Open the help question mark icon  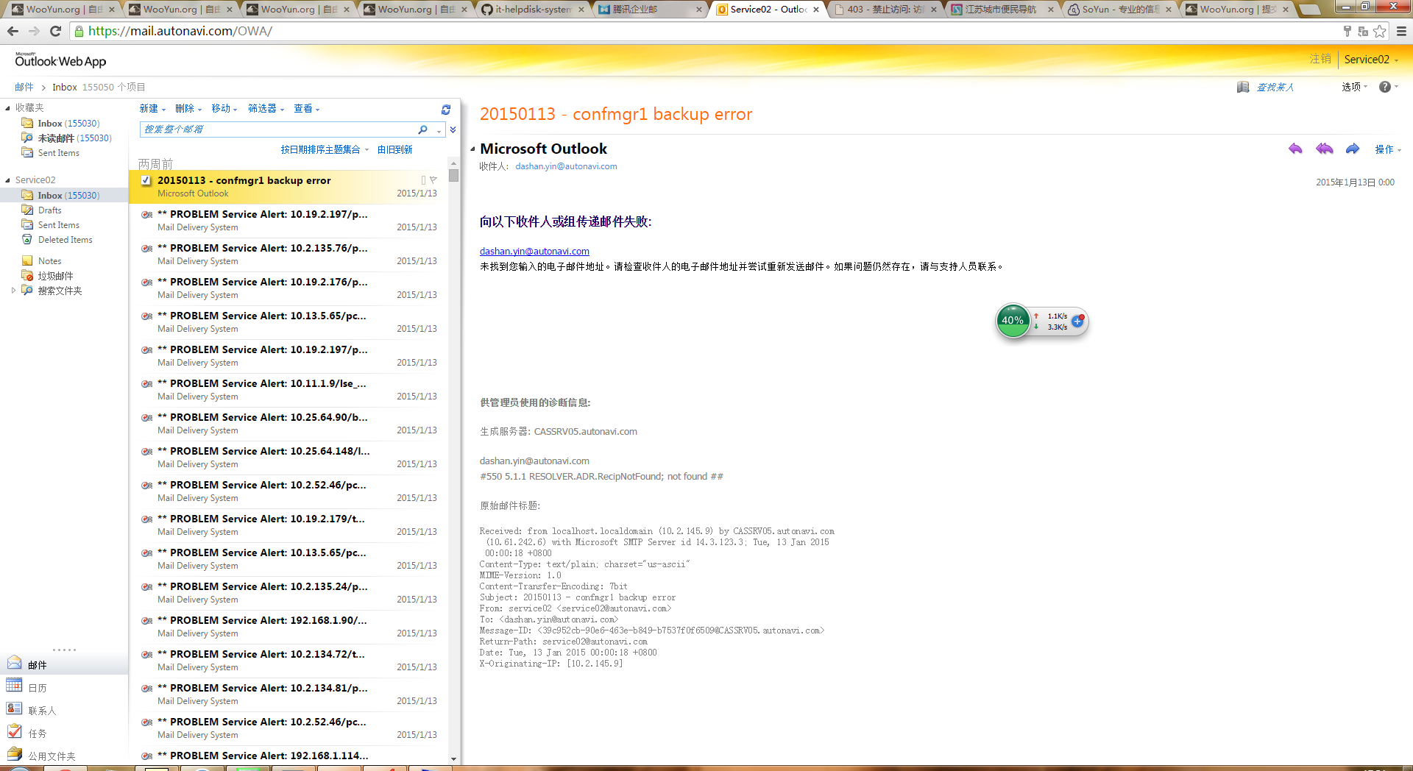click(1384, 87)
